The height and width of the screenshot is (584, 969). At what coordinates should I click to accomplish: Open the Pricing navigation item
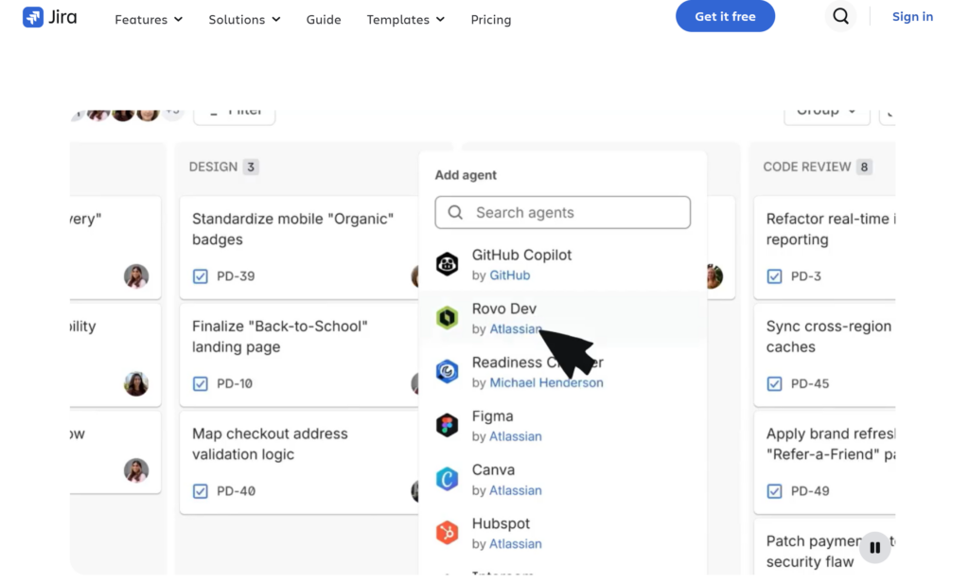[x=491, y=20]
